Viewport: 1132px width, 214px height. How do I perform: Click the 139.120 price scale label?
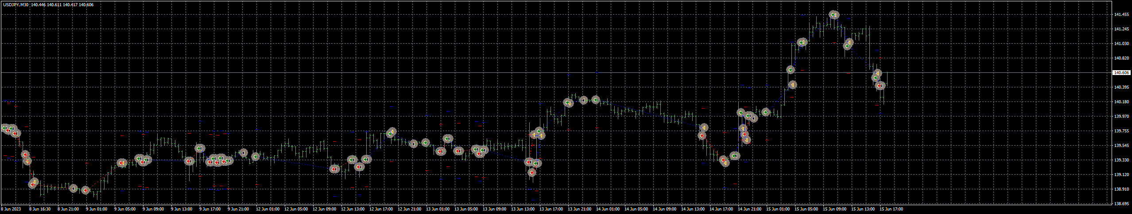tap(1120, 175)
